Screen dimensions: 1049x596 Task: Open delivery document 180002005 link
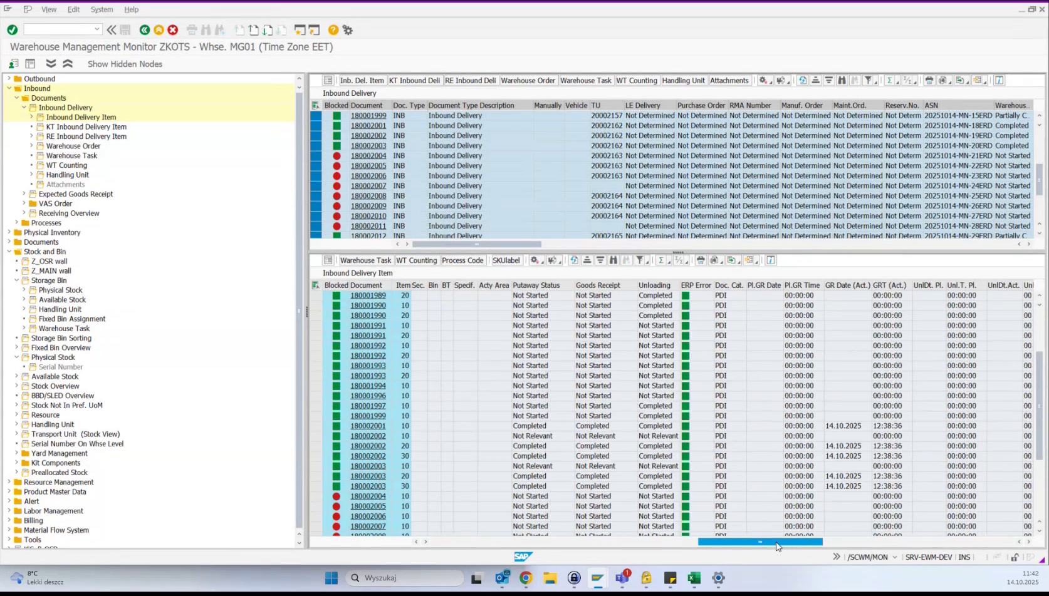pos(368,165)
